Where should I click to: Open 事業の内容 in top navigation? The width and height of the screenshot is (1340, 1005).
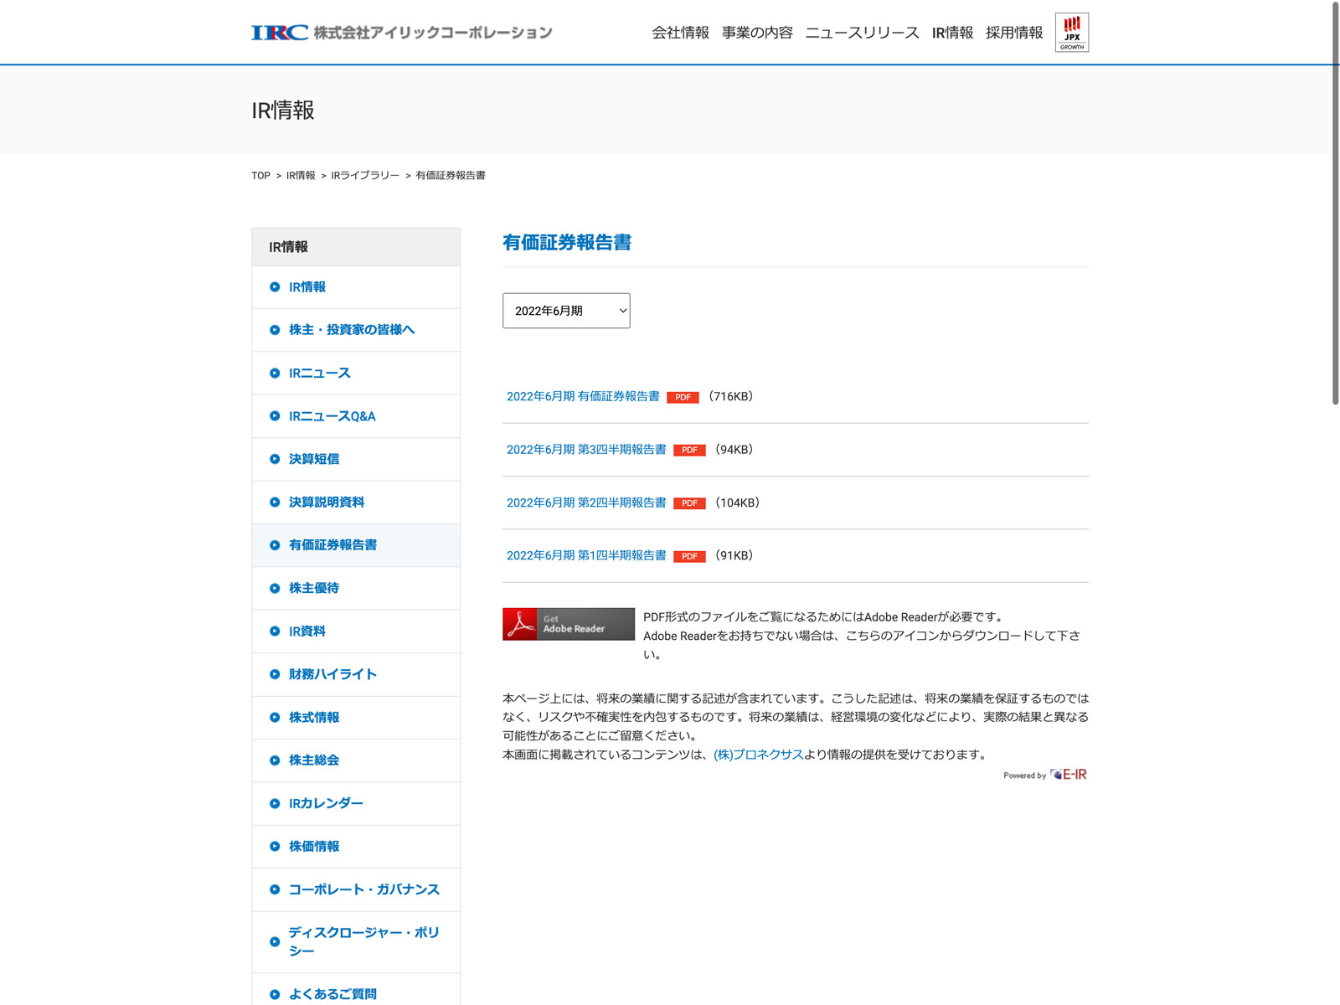point(757,33)
